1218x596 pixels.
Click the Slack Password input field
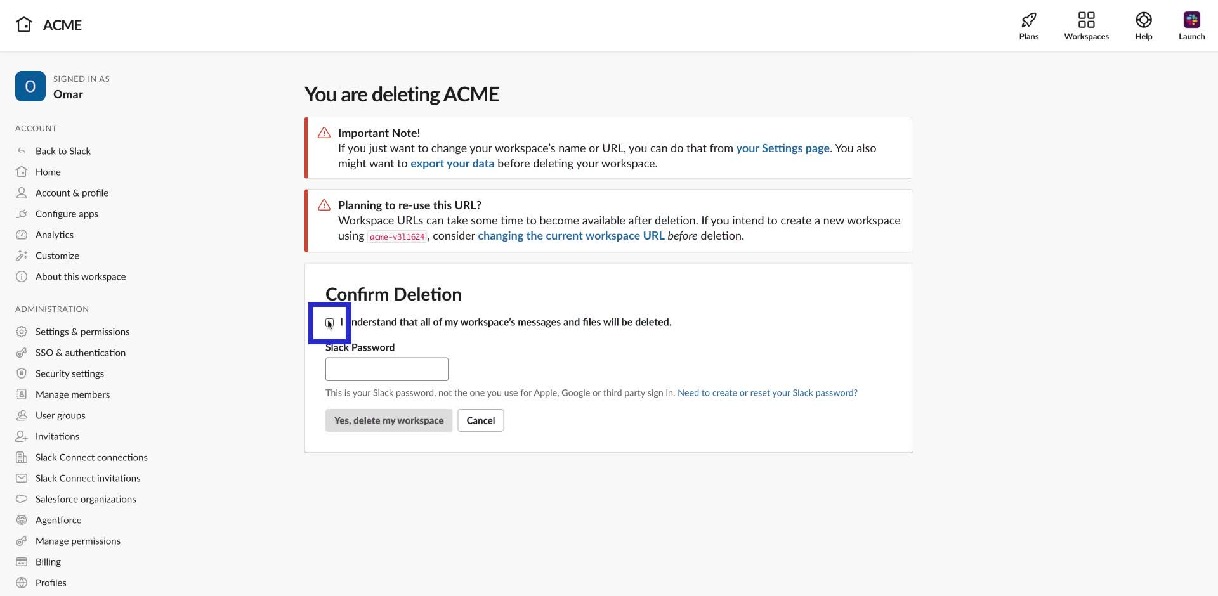[x=386, y=368]
